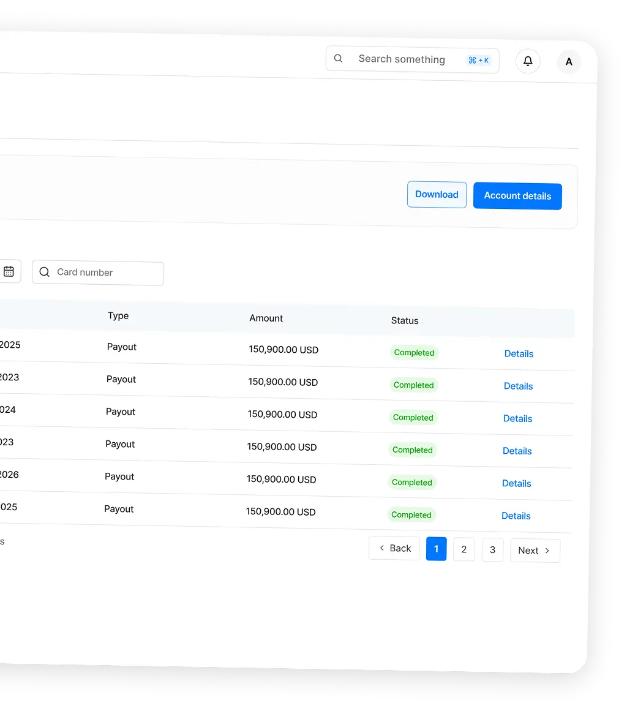The height and width of the screenshot is (708, 627).
Task: Open the calendar date picker icon
Action: tap(9, 271)
